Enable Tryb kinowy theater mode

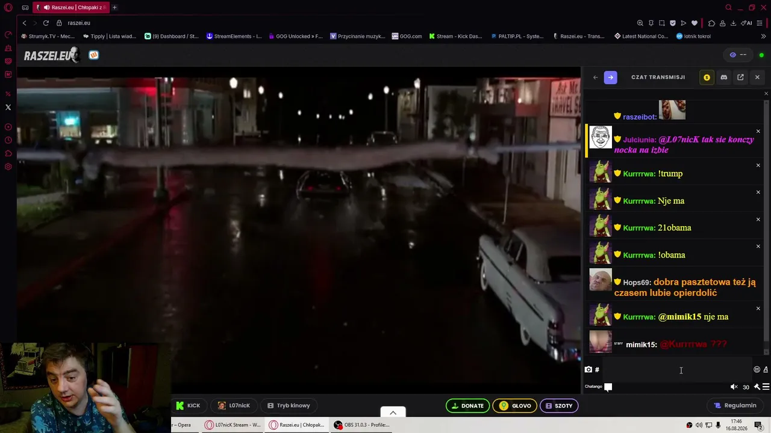point(289,405)
